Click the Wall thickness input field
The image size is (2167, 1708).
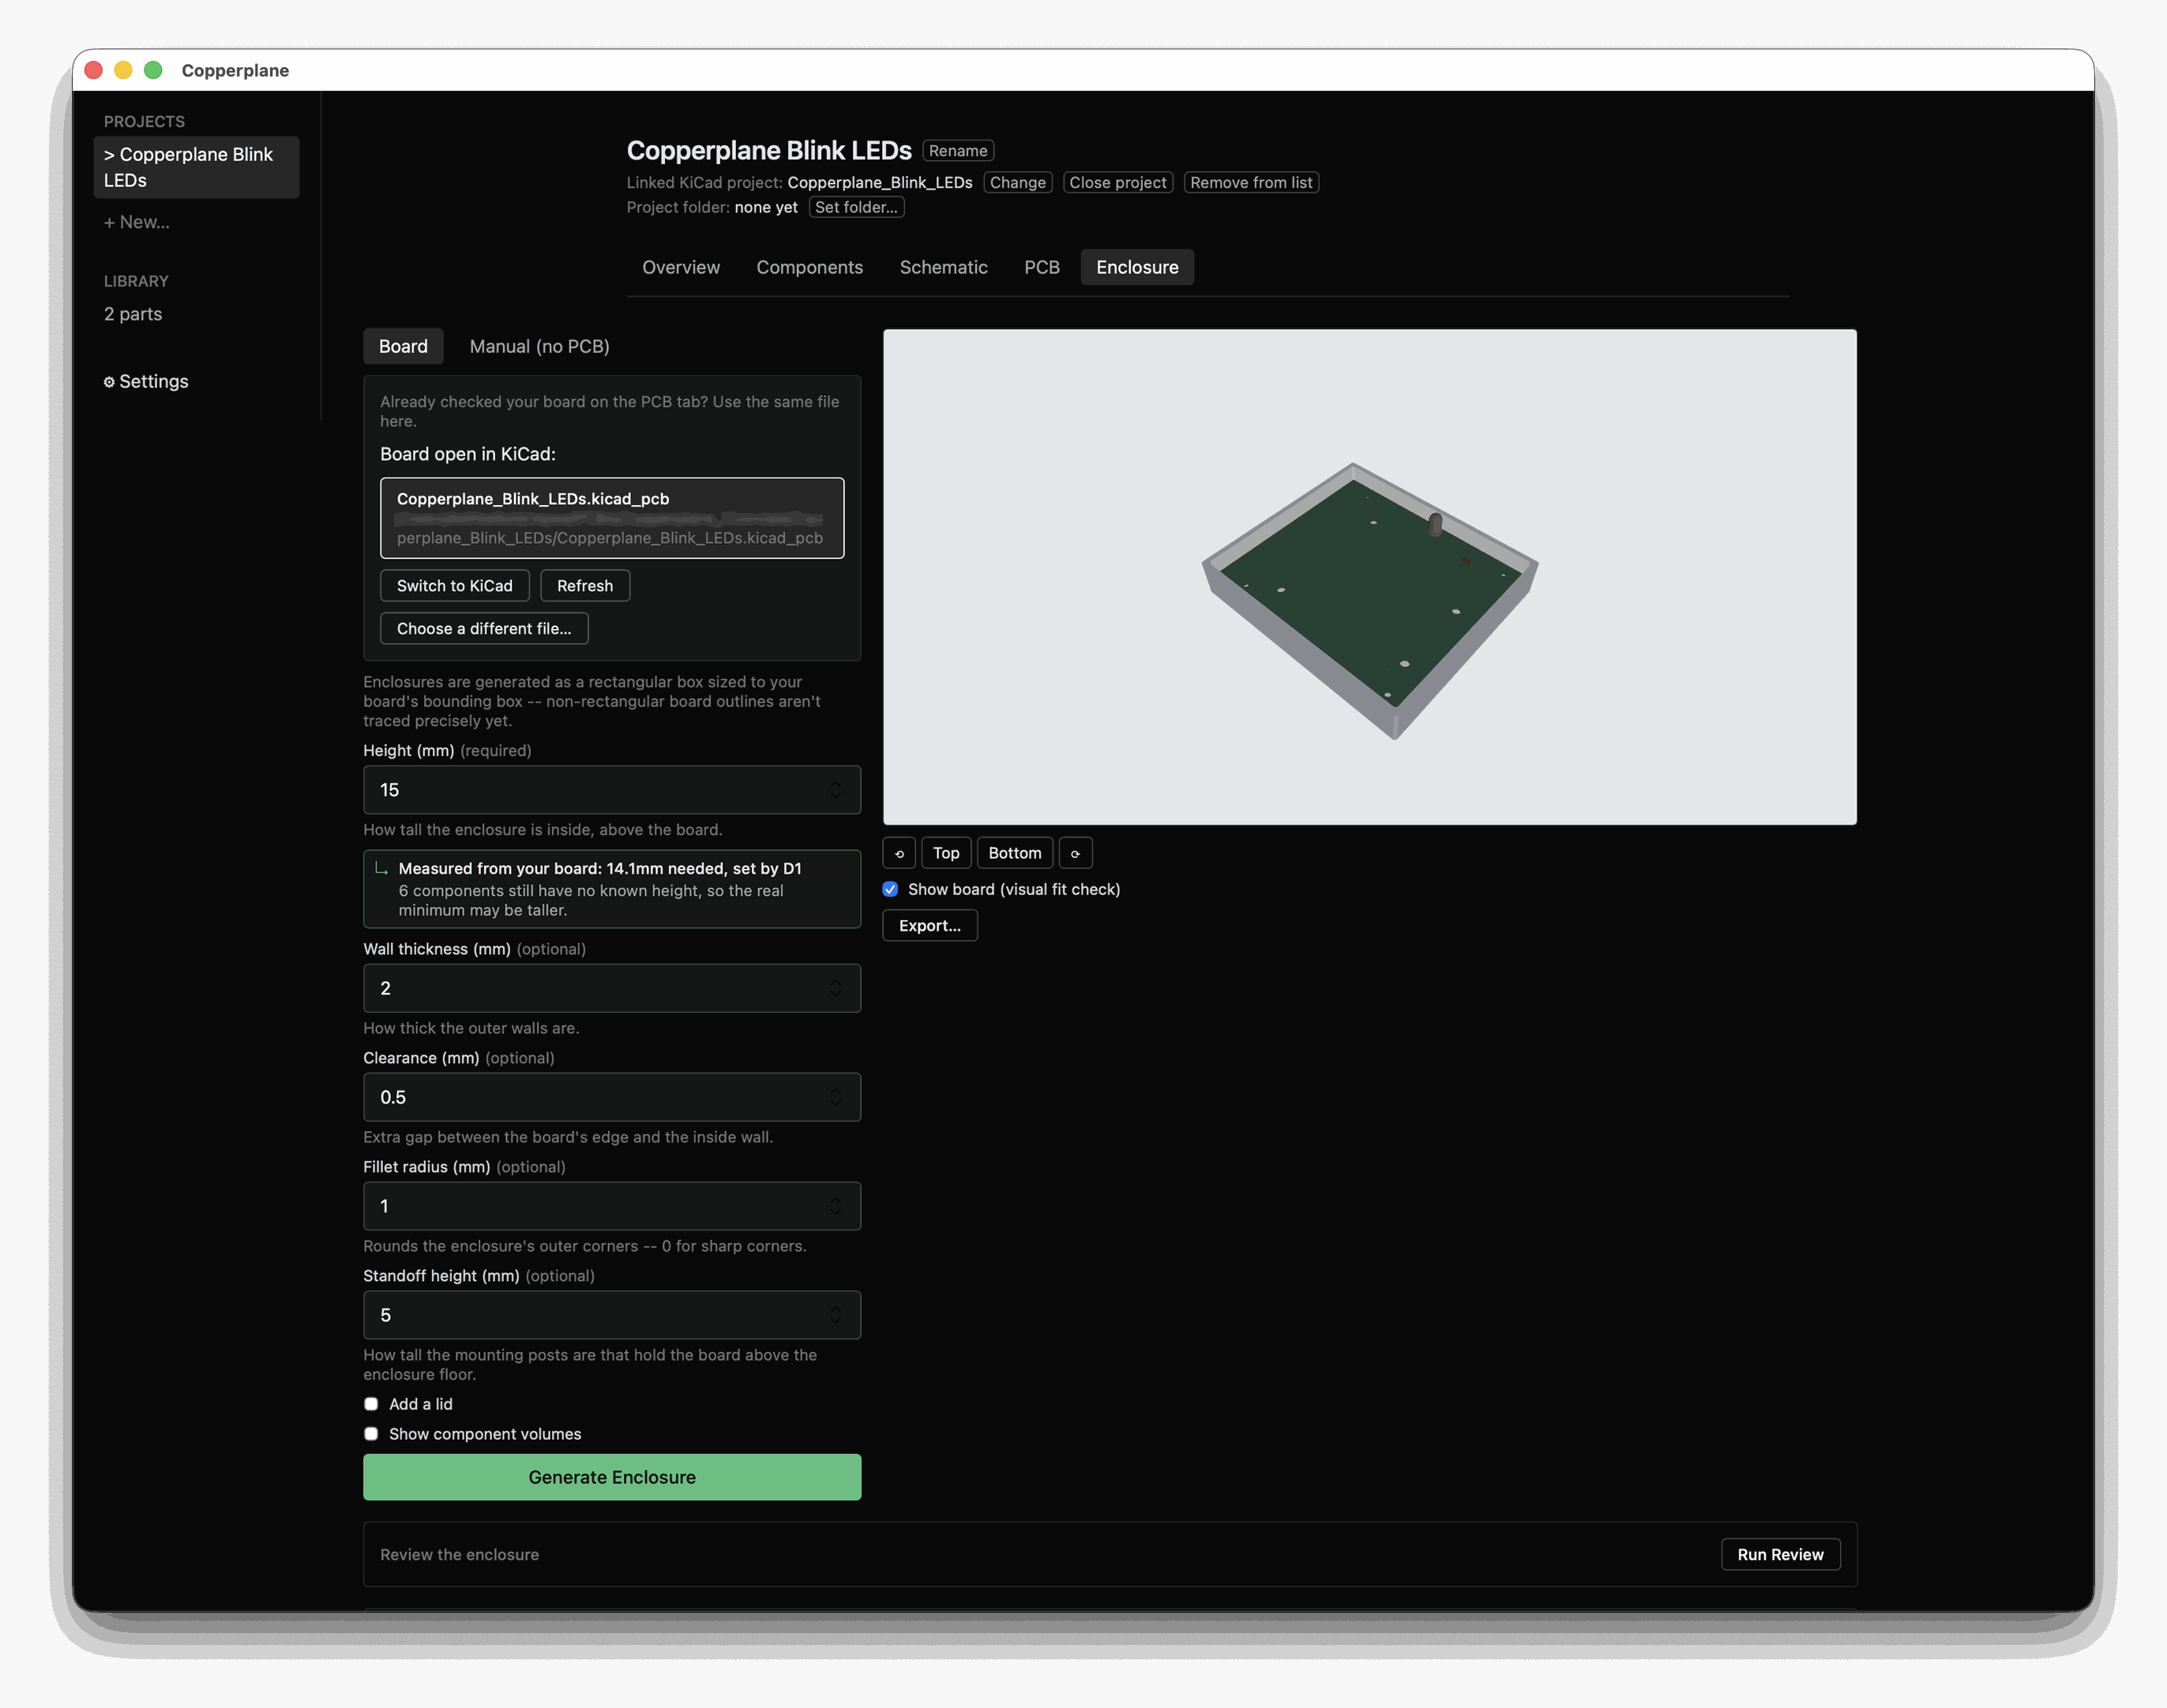[611, 988]
